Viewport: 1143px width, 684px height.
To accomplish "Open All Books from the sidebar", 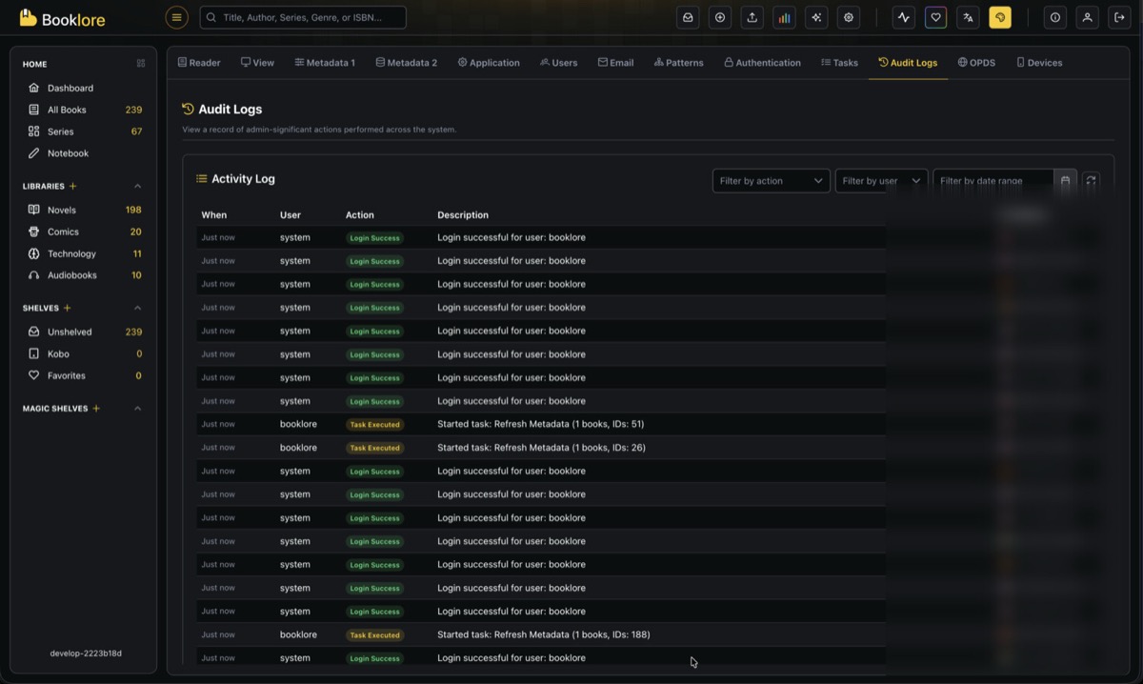I will [x=67, y=109].
